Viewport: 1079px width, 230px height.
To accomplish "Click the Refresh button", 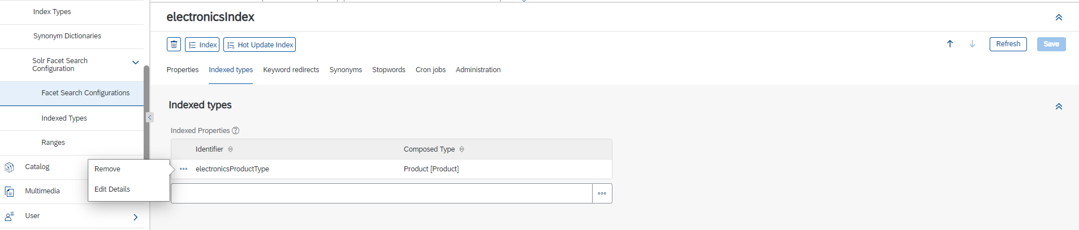I will point(1008,44).
